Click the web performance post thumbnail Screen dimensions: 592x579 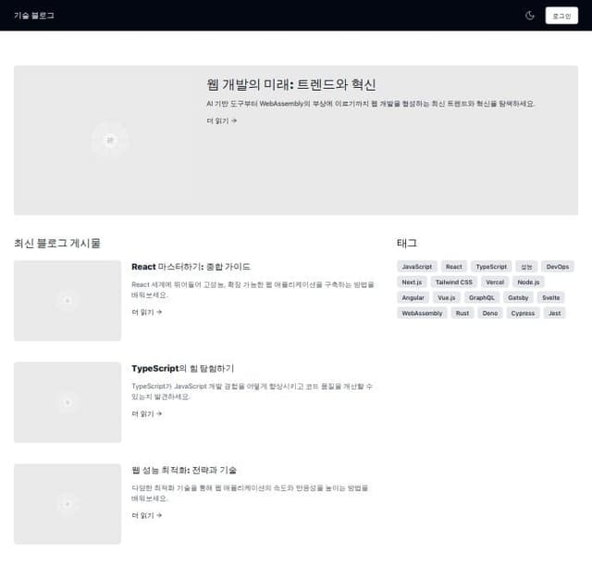tap(68, 504)
